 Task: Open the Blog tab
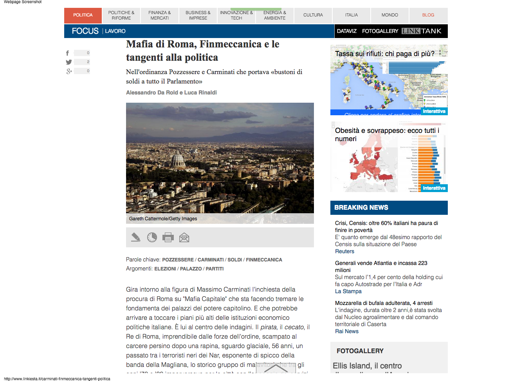tap(428, 15)
